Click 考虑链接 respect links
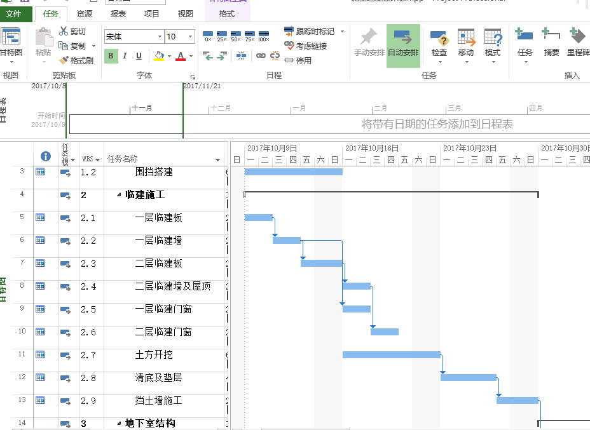590x430 pixels. click(306, 46)
